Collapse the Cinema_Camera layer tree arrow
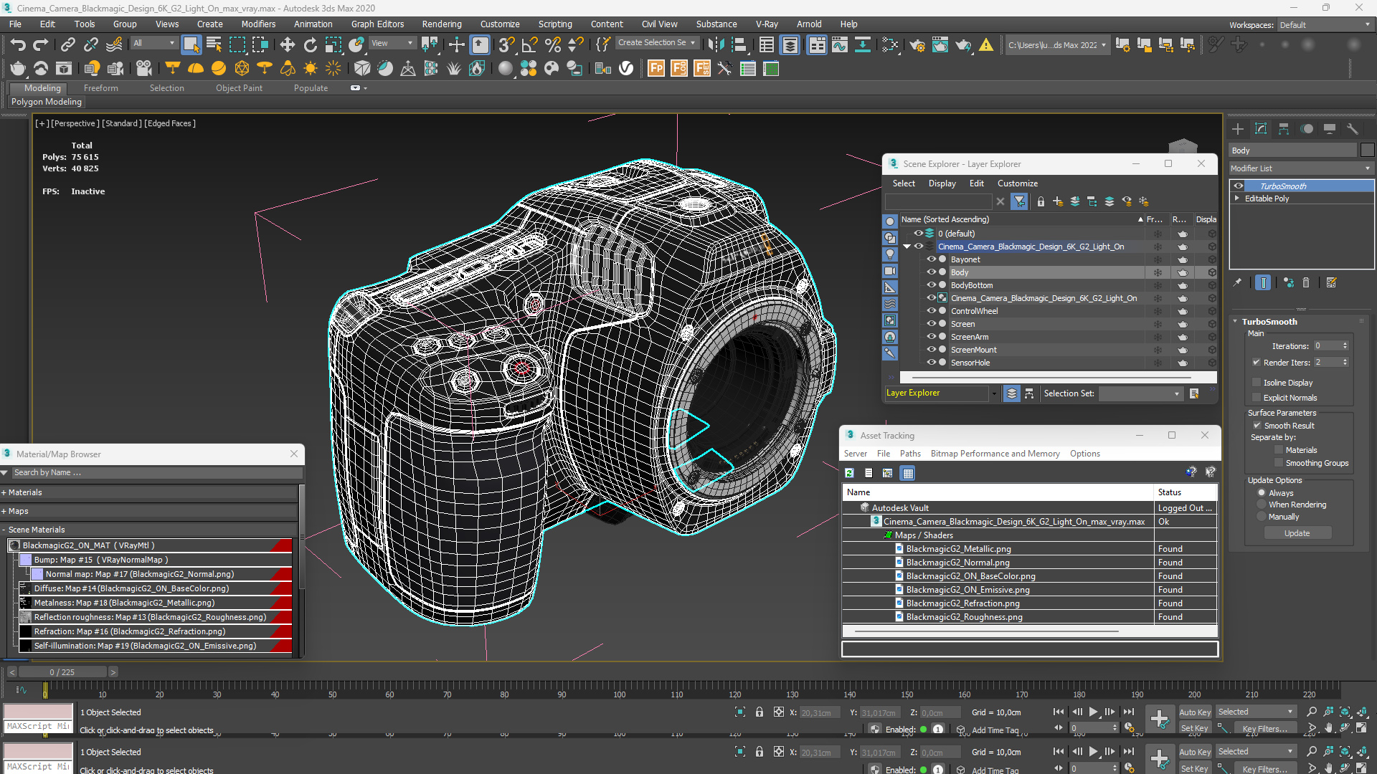Image resolution: width=1377 pixels, height=774 pixels. (907, 247)
